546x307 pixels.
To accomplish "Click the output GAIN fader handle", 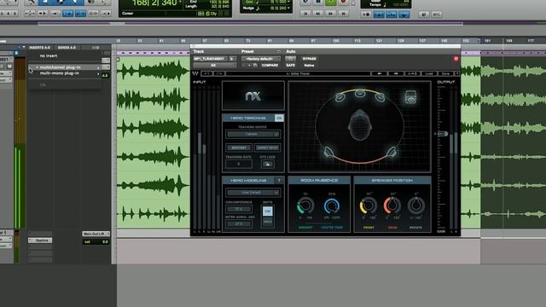I will 442,134.
